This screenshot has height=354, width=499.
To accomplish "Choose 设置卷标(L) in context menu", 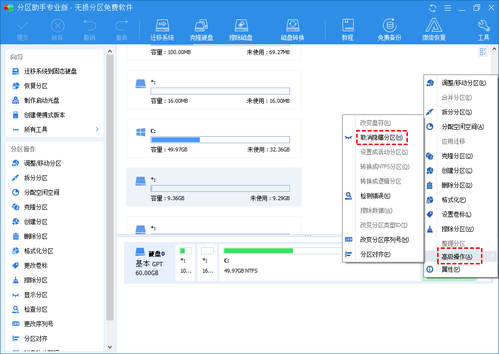I will pos(461,214).
